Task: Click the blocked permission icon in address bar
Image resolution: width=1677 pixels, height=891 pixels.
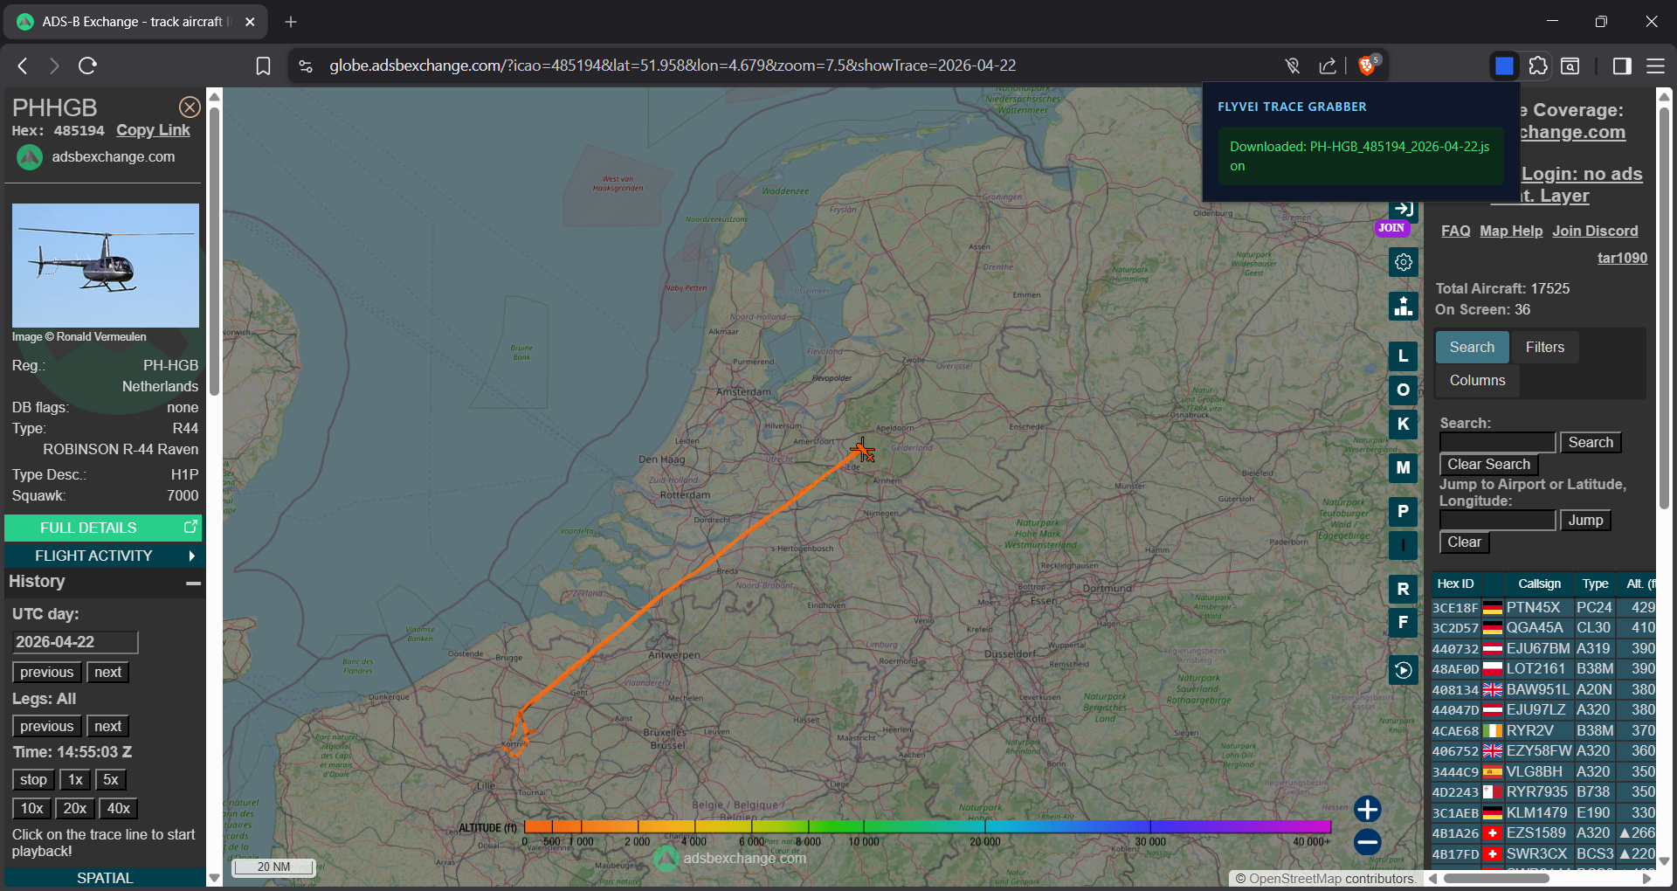Action: [x=1293, y=66]
